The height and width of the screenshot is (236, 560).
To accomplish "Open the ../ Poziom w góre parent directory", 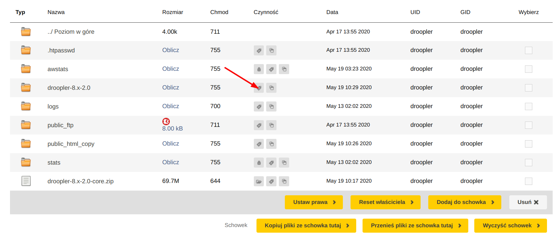I will 71,32.
